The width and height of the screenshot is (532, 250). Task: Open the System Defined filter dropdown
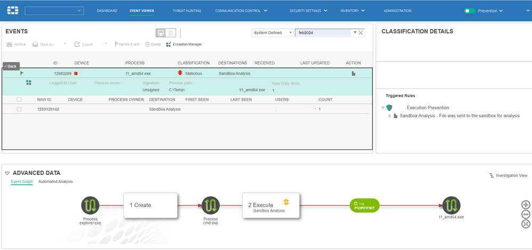(272, 33)
